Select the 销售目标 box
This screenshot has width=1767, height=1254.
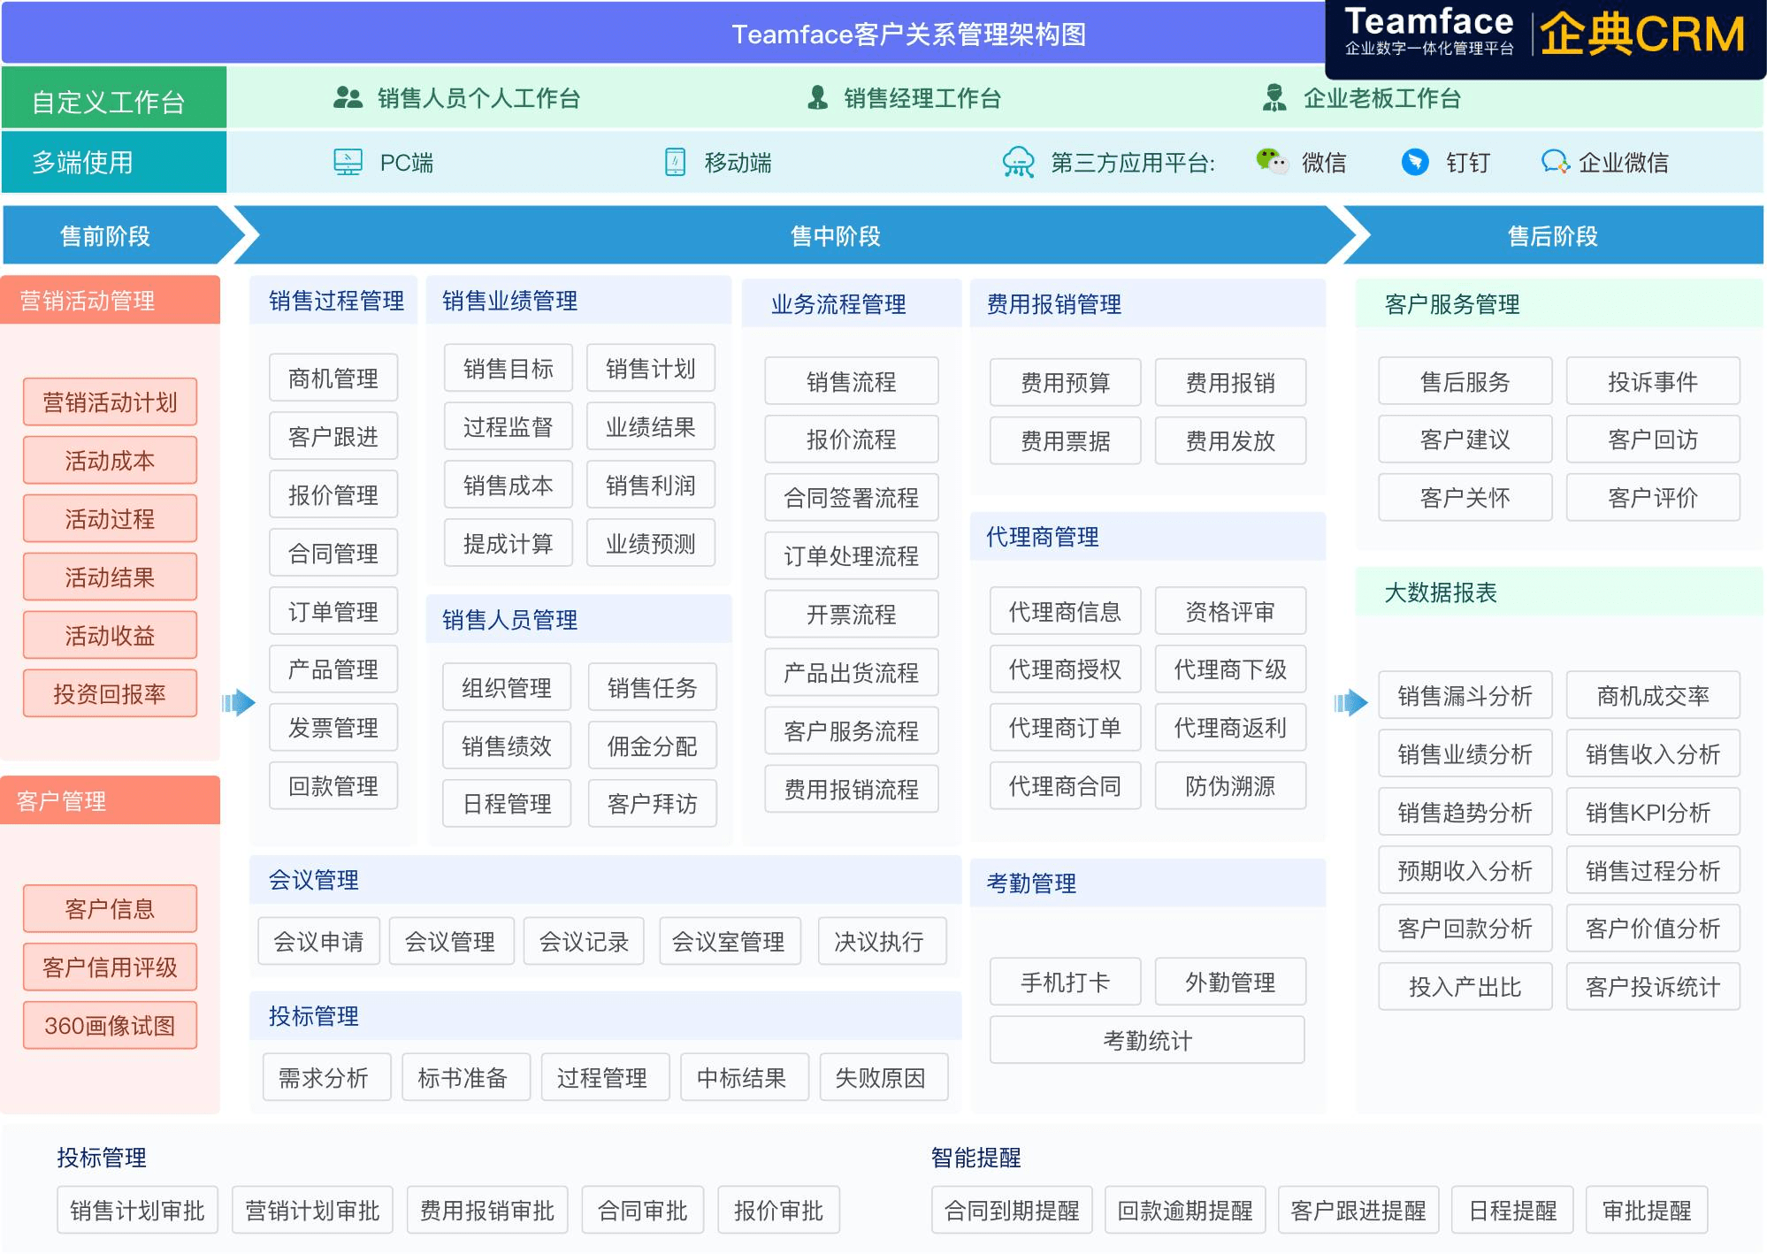pyautogui.click(x=509, y=369)
